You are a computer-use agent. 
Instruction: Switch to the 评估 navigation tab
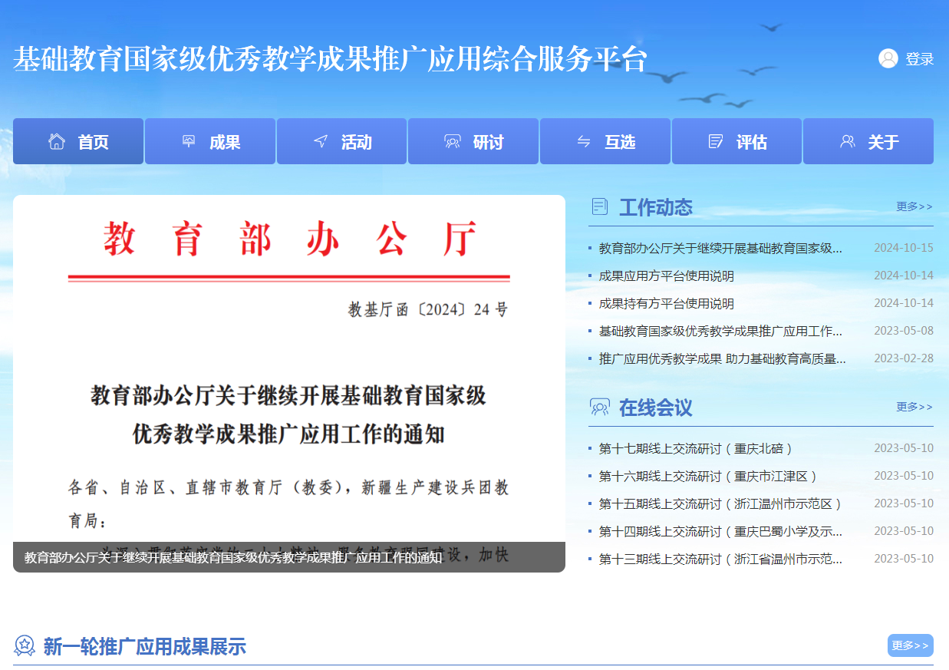(x=736, y=142)
